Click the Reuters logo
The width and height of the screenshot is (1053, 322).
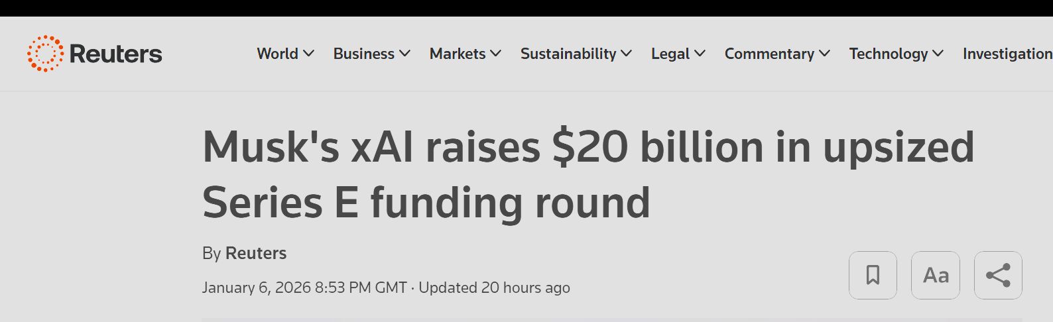click(94, 54)
